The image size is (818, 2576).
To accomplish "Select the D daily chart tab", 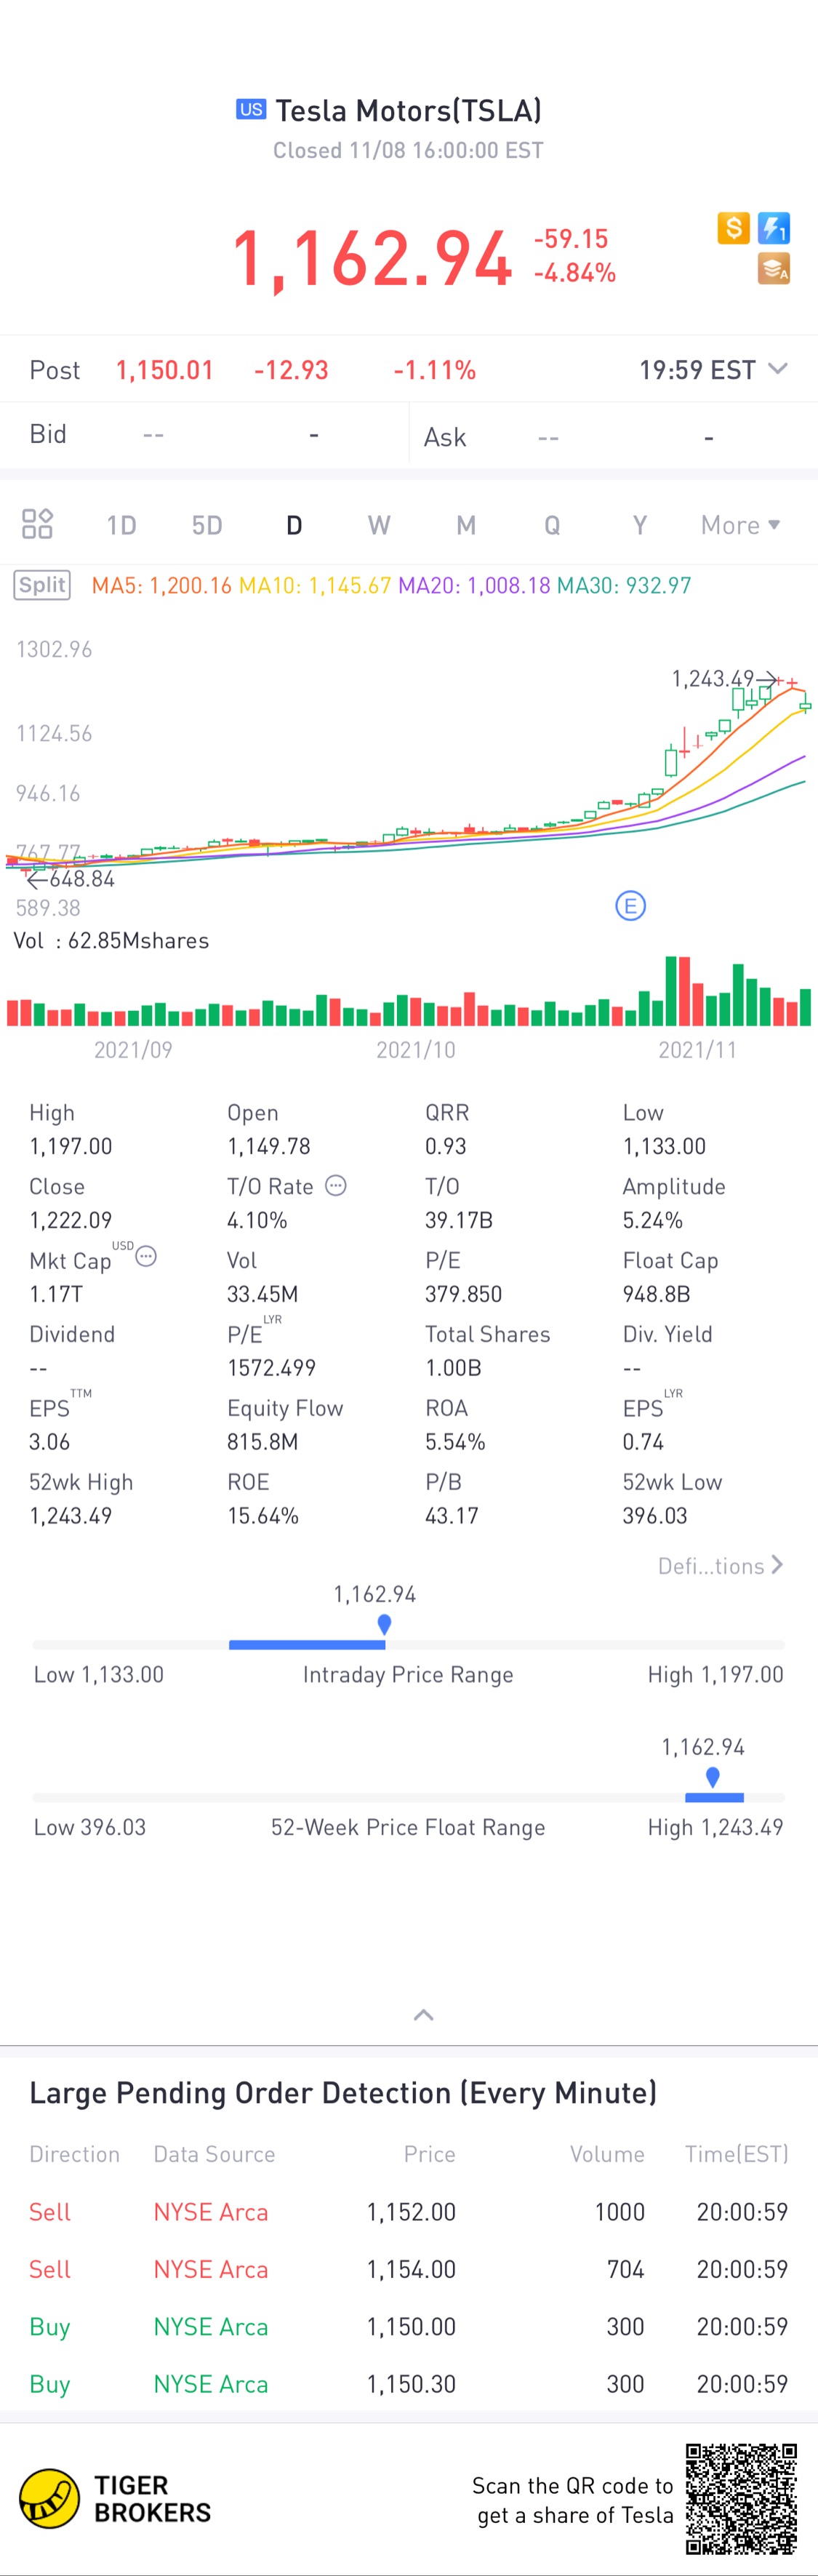I will click(294, 525).
